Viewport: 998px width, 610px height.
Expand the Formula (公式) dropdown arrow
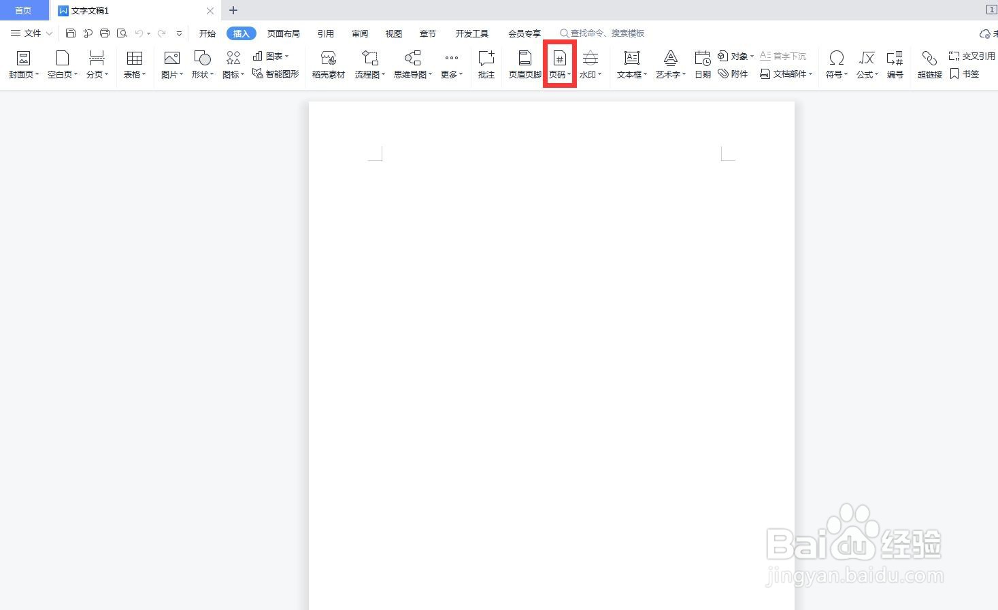click(x=876, y=74)
